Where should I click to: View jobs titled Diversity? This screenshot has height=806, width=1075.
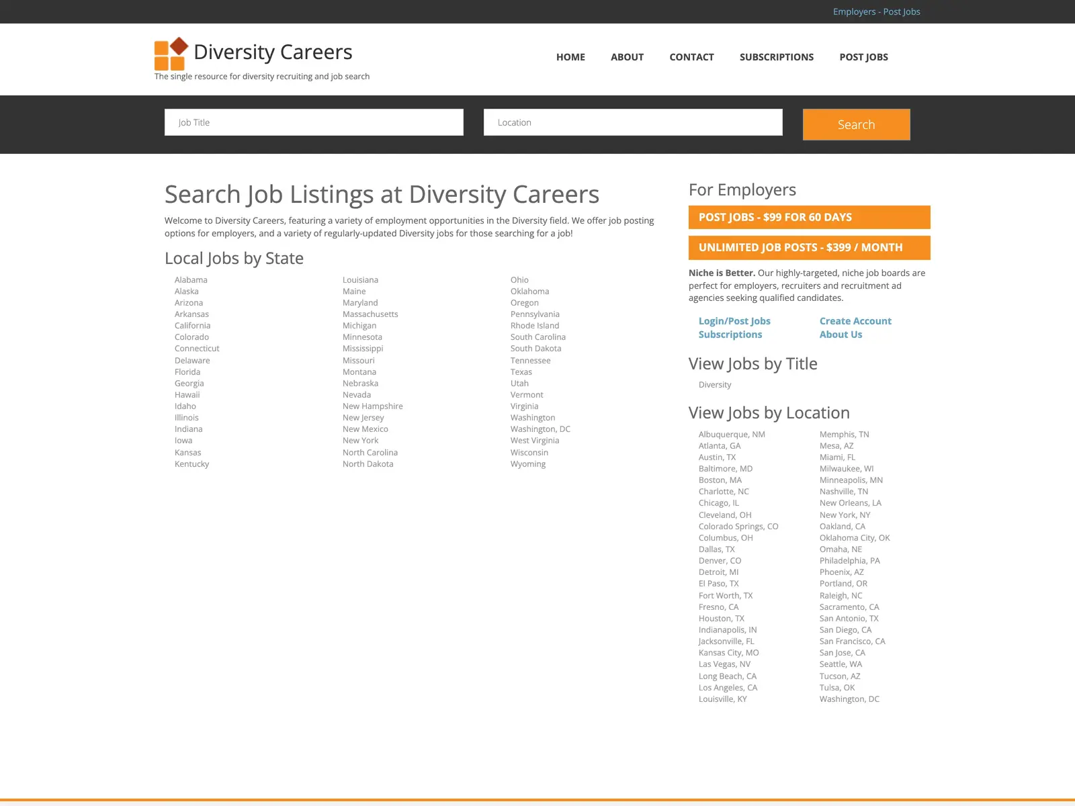(715, 385)
